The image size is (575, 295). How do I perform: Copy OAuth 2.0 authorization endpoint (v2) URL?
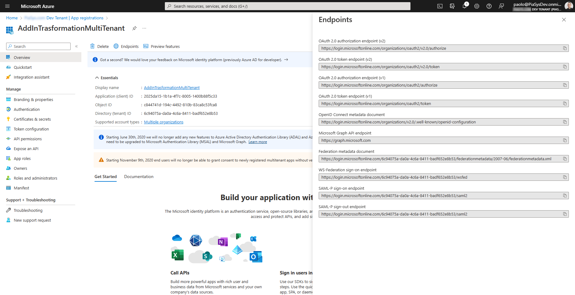pos(565,48)
